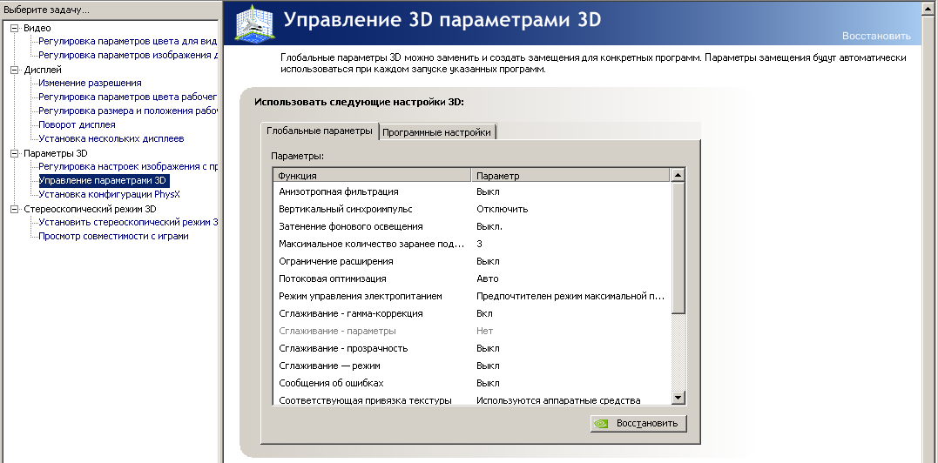Select Соответствующая привязка текстуры row
Image resolution: width=938 pixels, height=463 pixels.
(472, 399)
